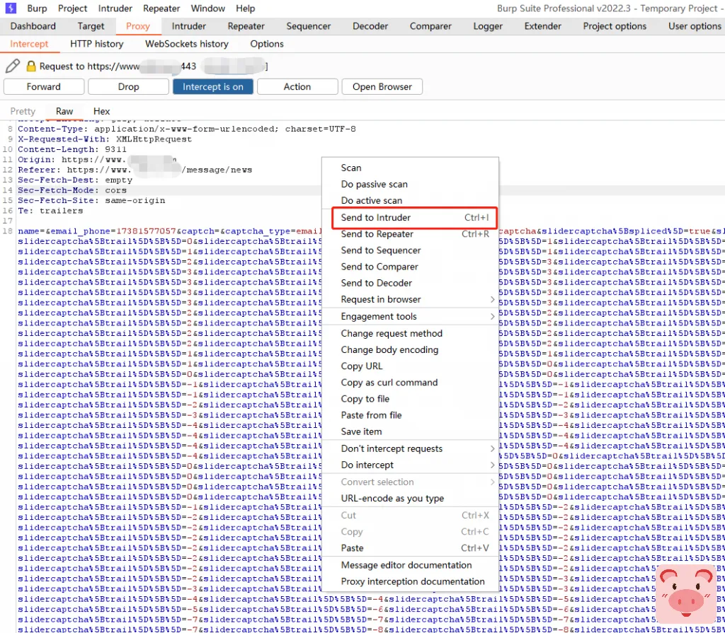Open the Window menu
Image resolution: width=725 pixels, height=633 pixels.
[208, 8]
